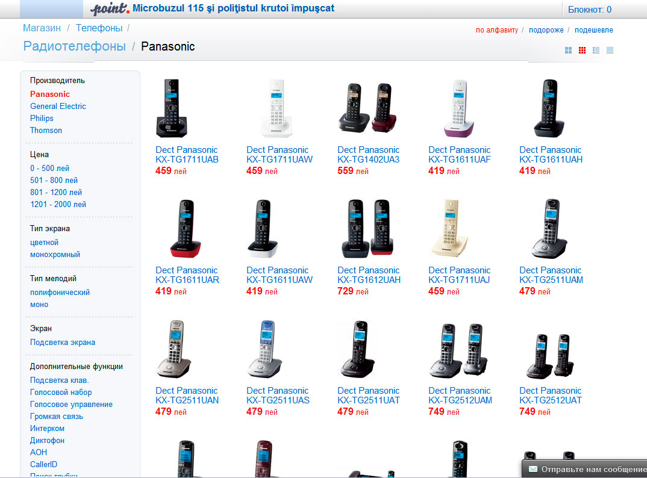The width and height of the screenshot is (647, 478).
Task: Switch to large grid view icon
Action: tap(568, 51)
